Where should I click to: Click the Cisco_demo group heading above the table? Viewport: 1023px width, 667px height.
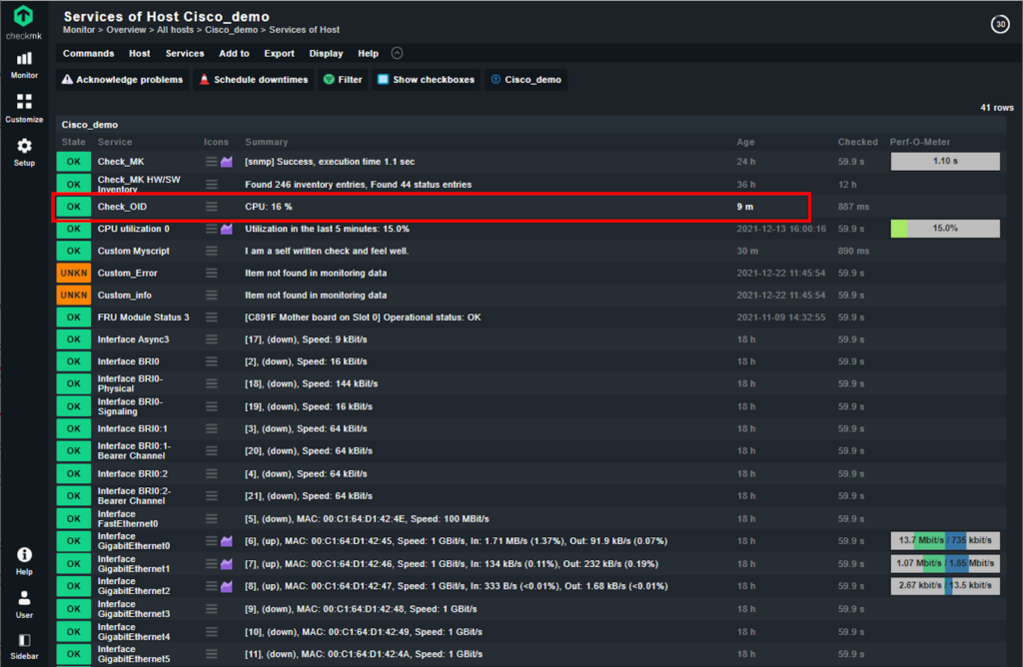(89, 125)
